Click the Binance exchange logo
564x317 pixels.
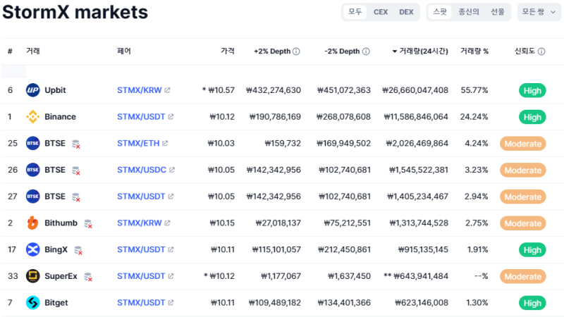32,117
